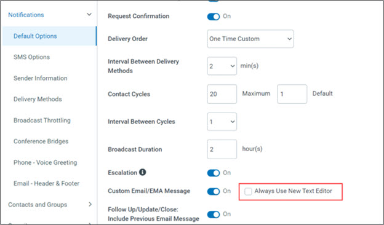Click the Delivery Order label

pyautogui.click(x=127, y=39)
